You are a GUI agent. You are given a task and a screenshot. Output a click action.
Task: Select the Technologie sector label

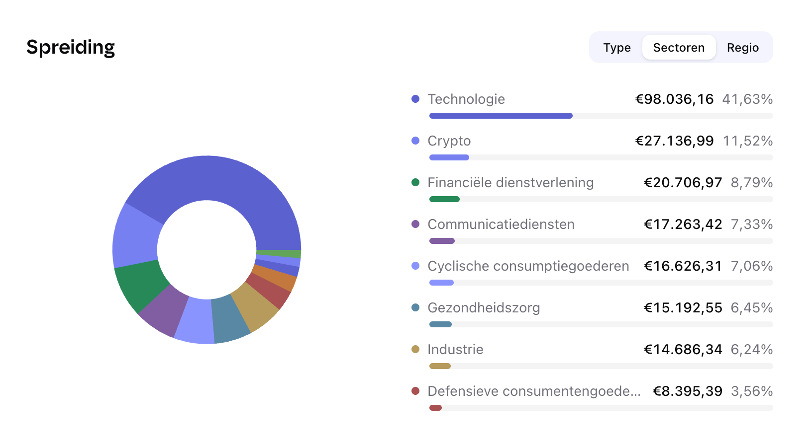466,99
